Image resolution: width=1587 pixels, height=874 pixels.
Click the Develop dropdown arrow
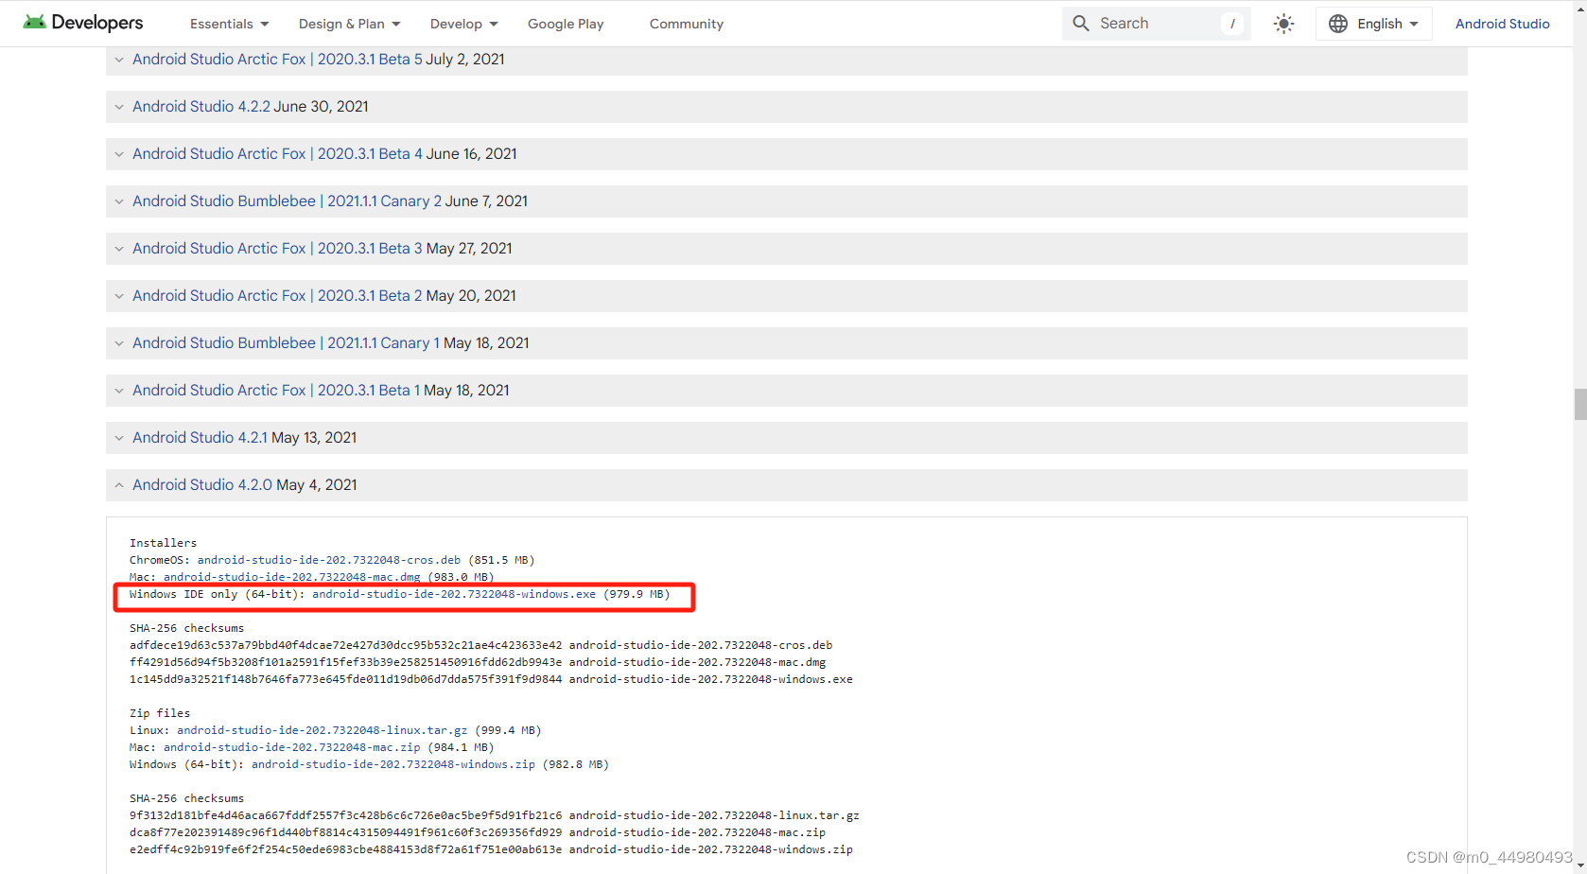coord(494,25)
